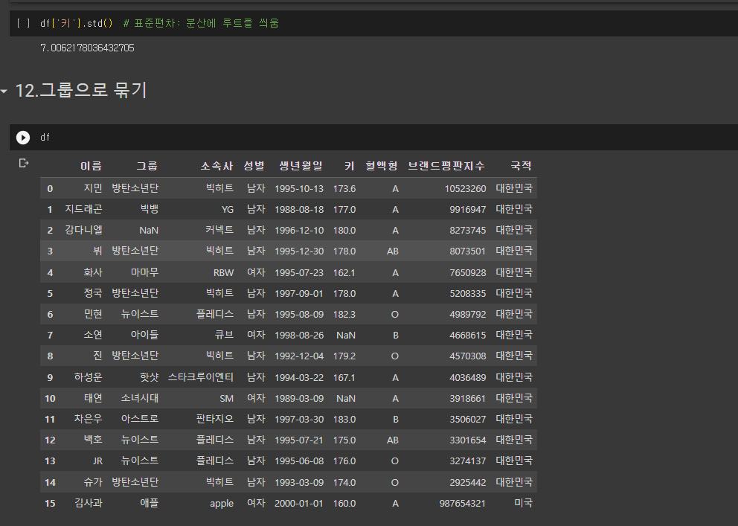The image size is (738, 526).
Task: Click the 국적 column header
Action: (x=521, y=166)
